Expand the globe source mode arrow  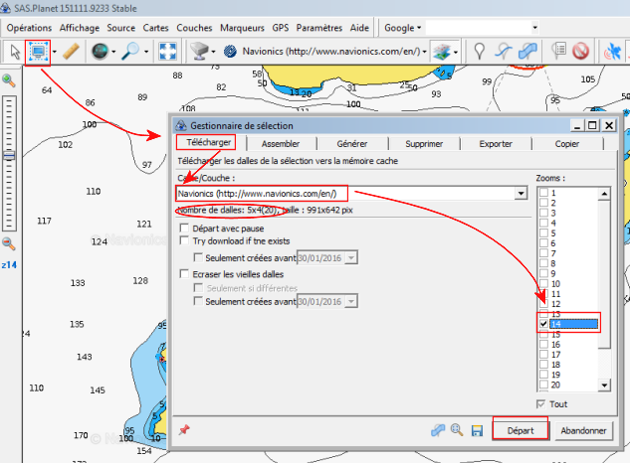coord(113,52)
